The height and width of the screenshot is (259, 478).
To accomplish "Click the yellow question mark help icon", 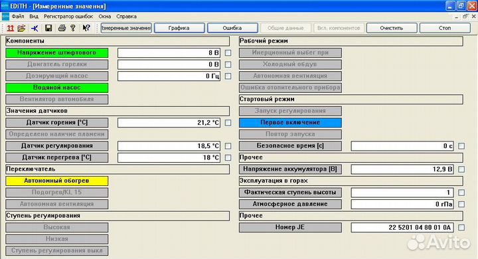I will click(x=73, y=28).
